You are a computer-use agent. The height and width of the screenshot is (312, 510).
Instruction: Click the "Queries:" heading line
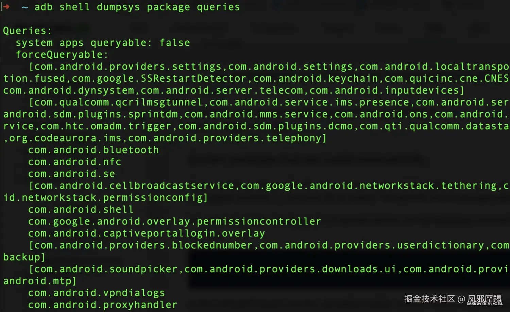point(27,31)
